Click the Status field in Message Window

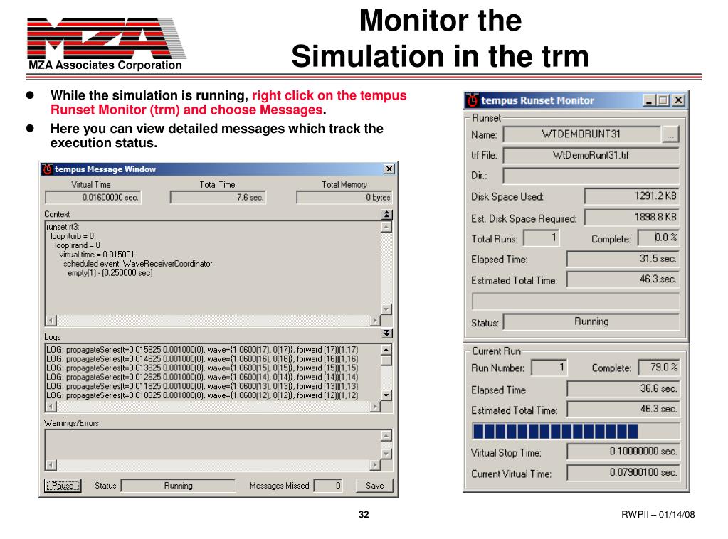click(x=179, y=486)
